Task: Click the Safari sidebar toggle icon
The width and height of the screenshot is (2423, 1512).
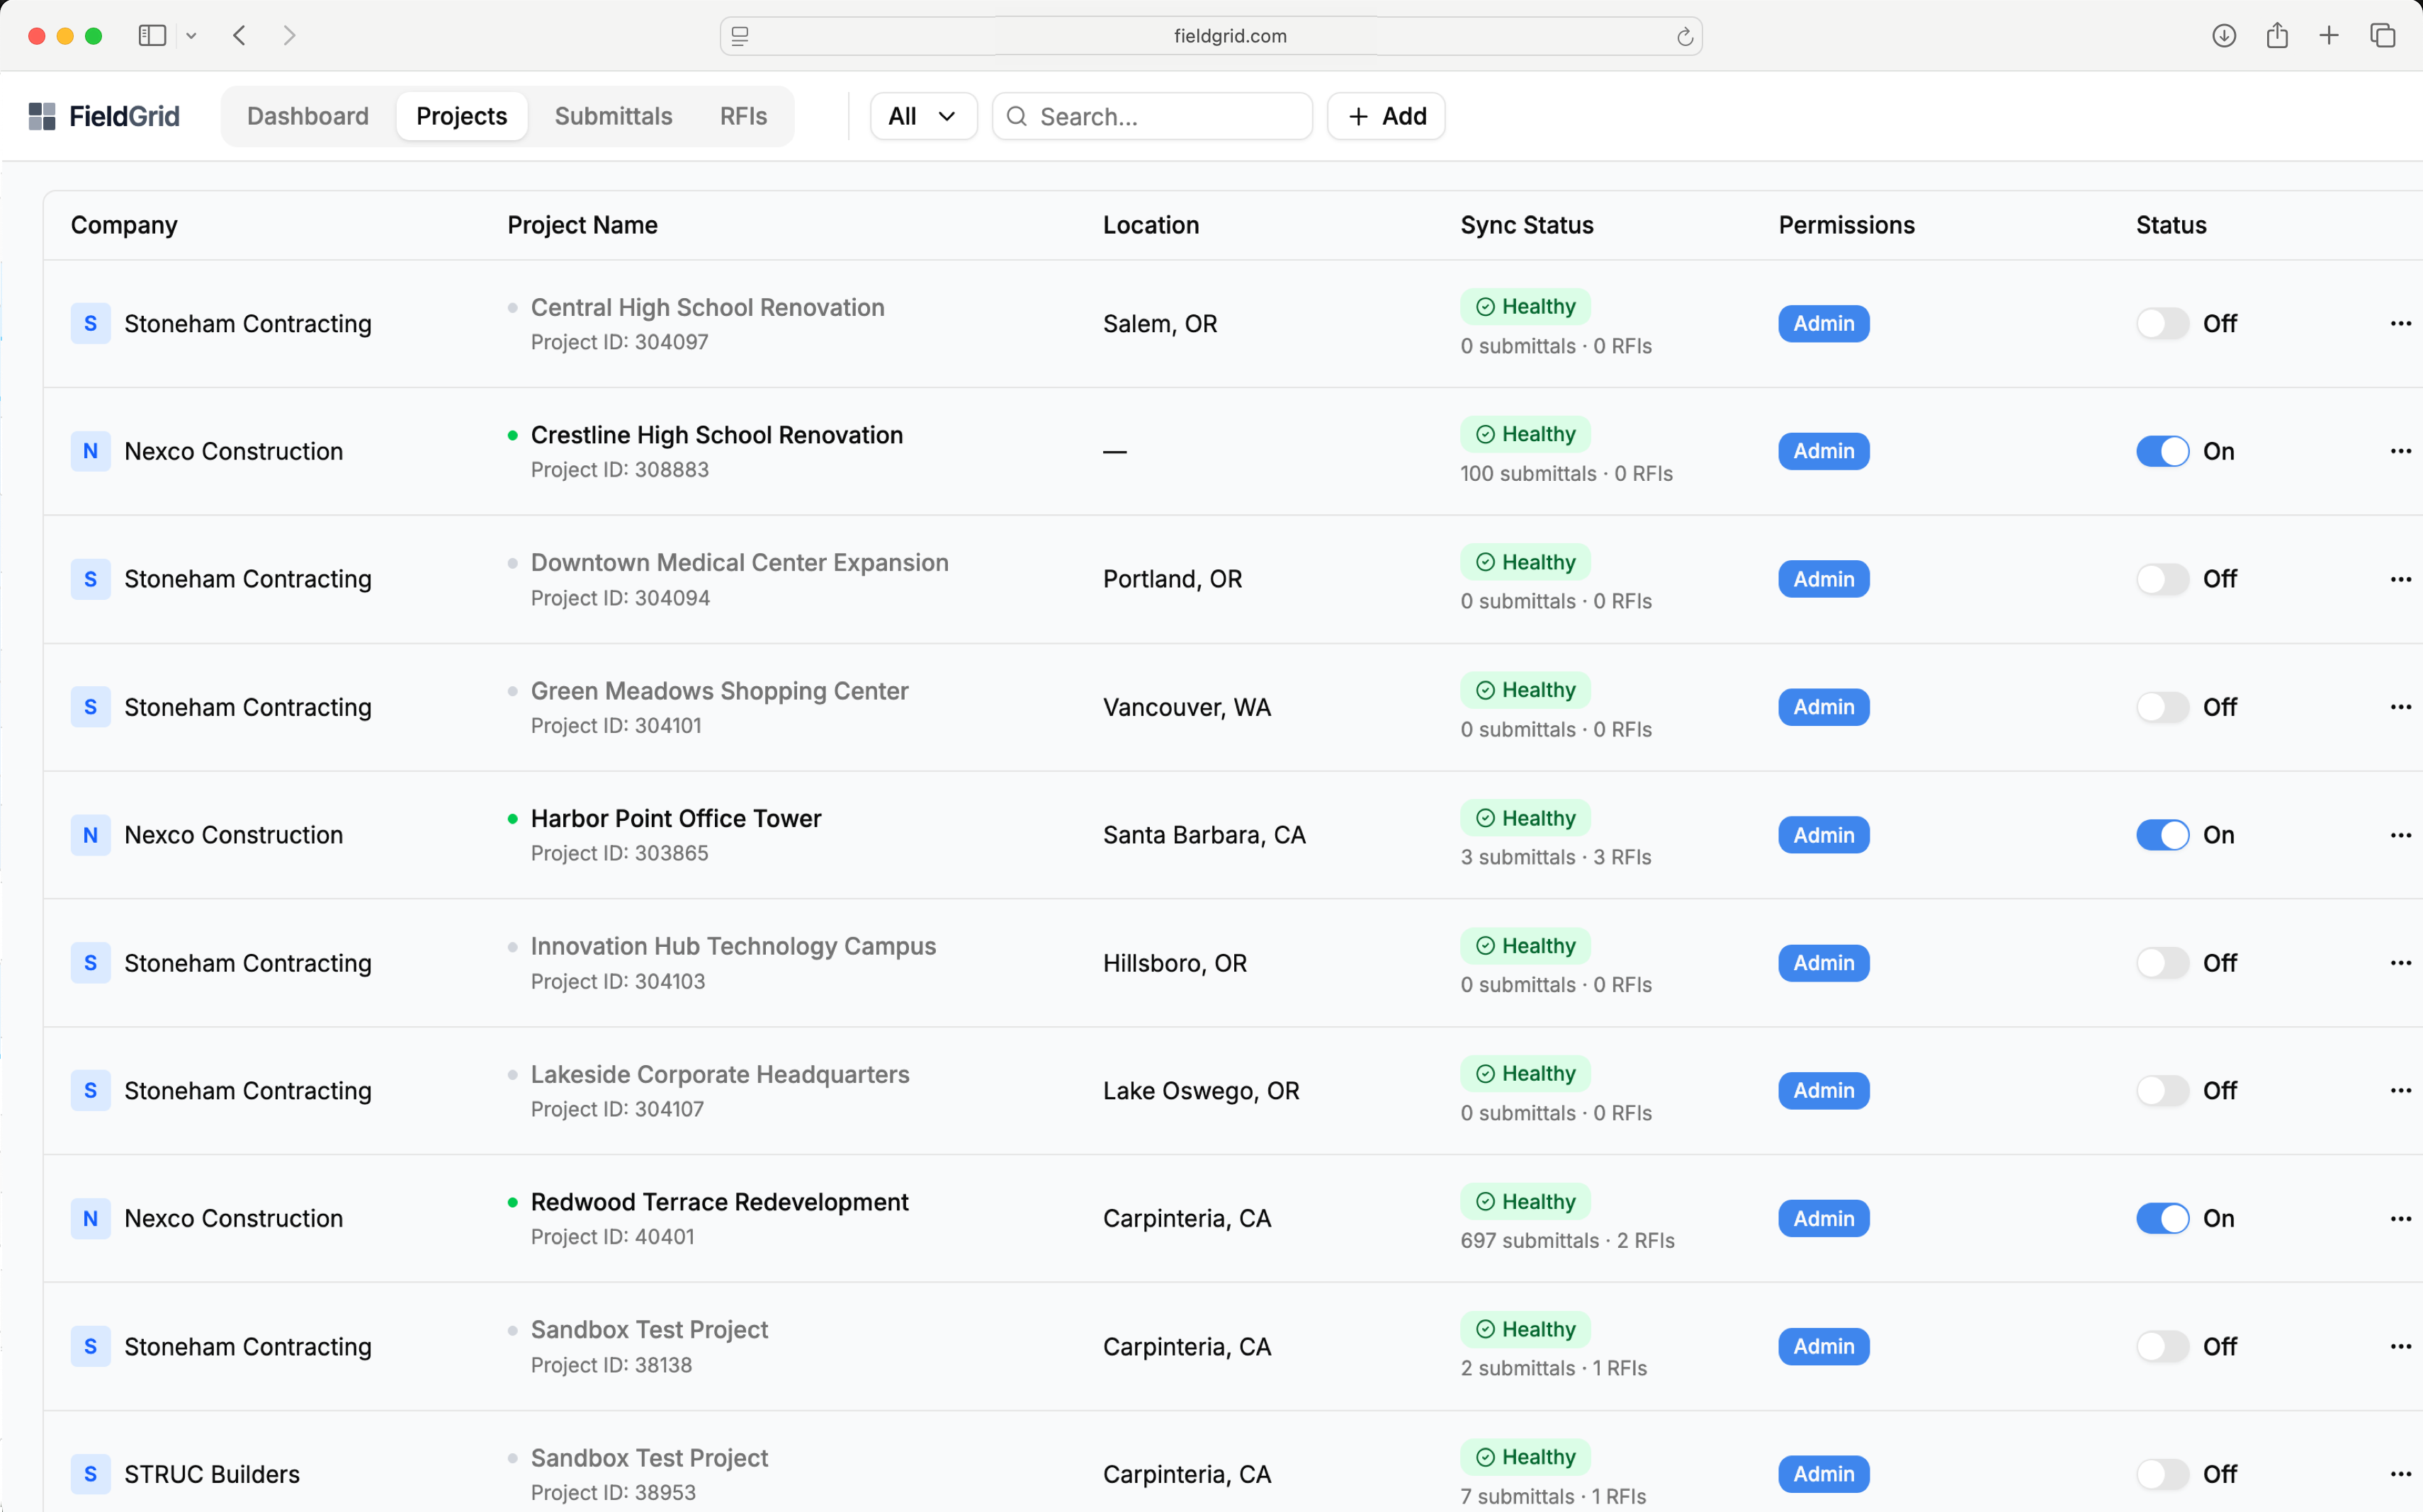Action: [152, 36]
